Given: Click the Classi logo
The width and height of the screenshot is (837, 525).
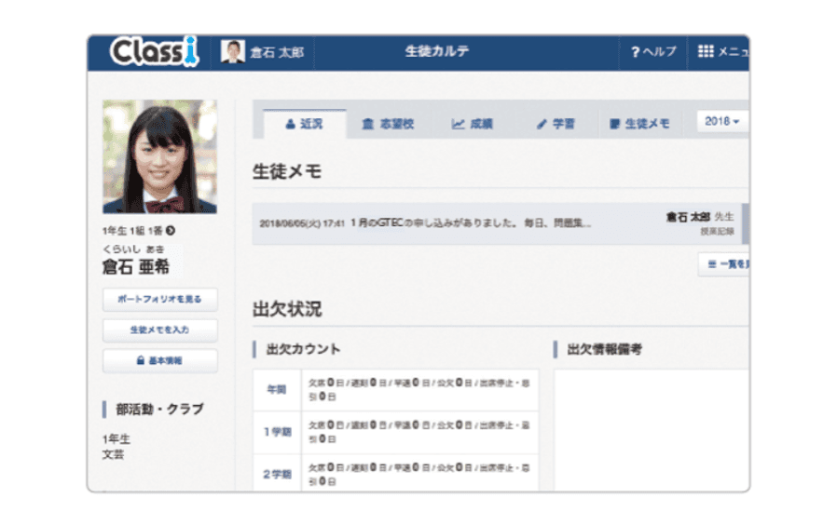Looking at the screenshot, I should (x=155, y=52).
